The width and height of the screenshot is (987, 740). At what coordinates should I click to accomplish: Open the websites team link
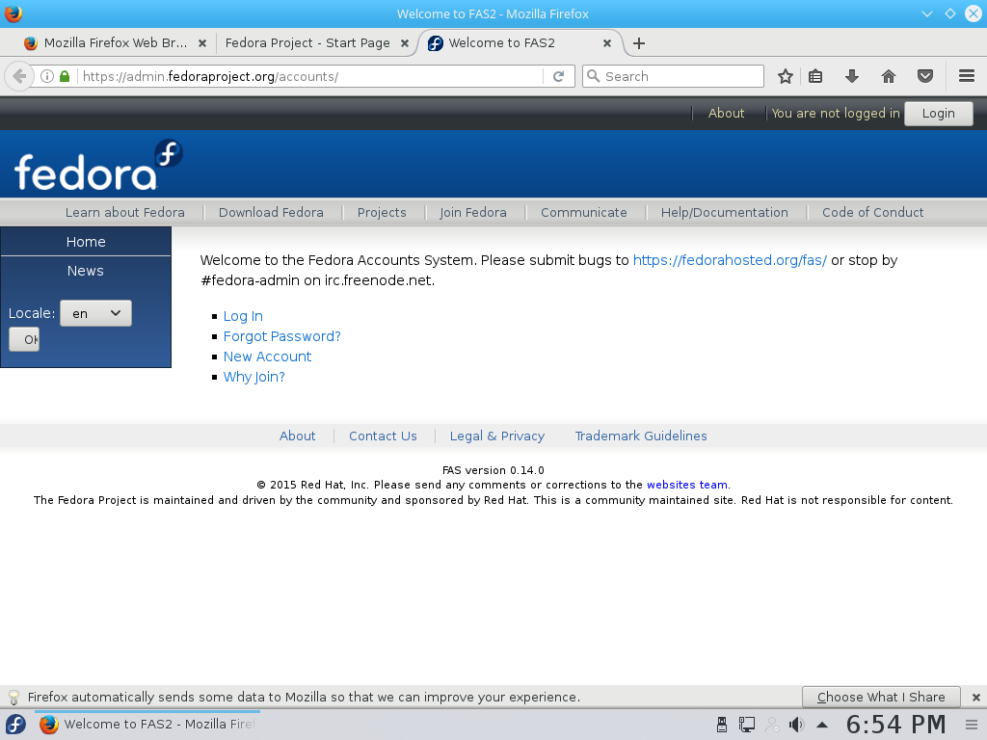686,486
